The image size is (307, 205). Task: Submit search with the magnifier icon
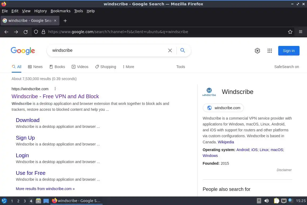coord(183,50)
